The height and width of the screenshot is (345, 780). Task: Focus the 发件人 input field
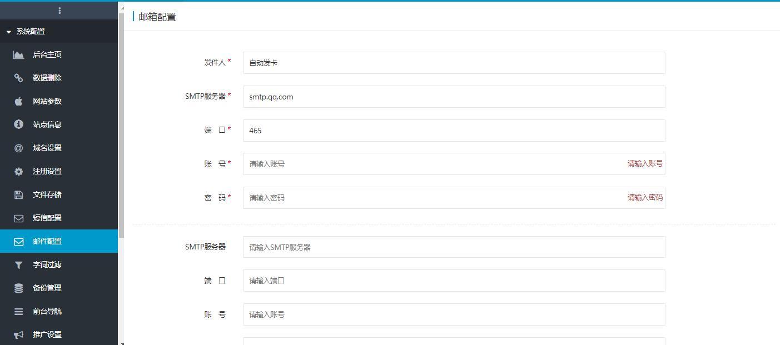(x=454, y=63)
